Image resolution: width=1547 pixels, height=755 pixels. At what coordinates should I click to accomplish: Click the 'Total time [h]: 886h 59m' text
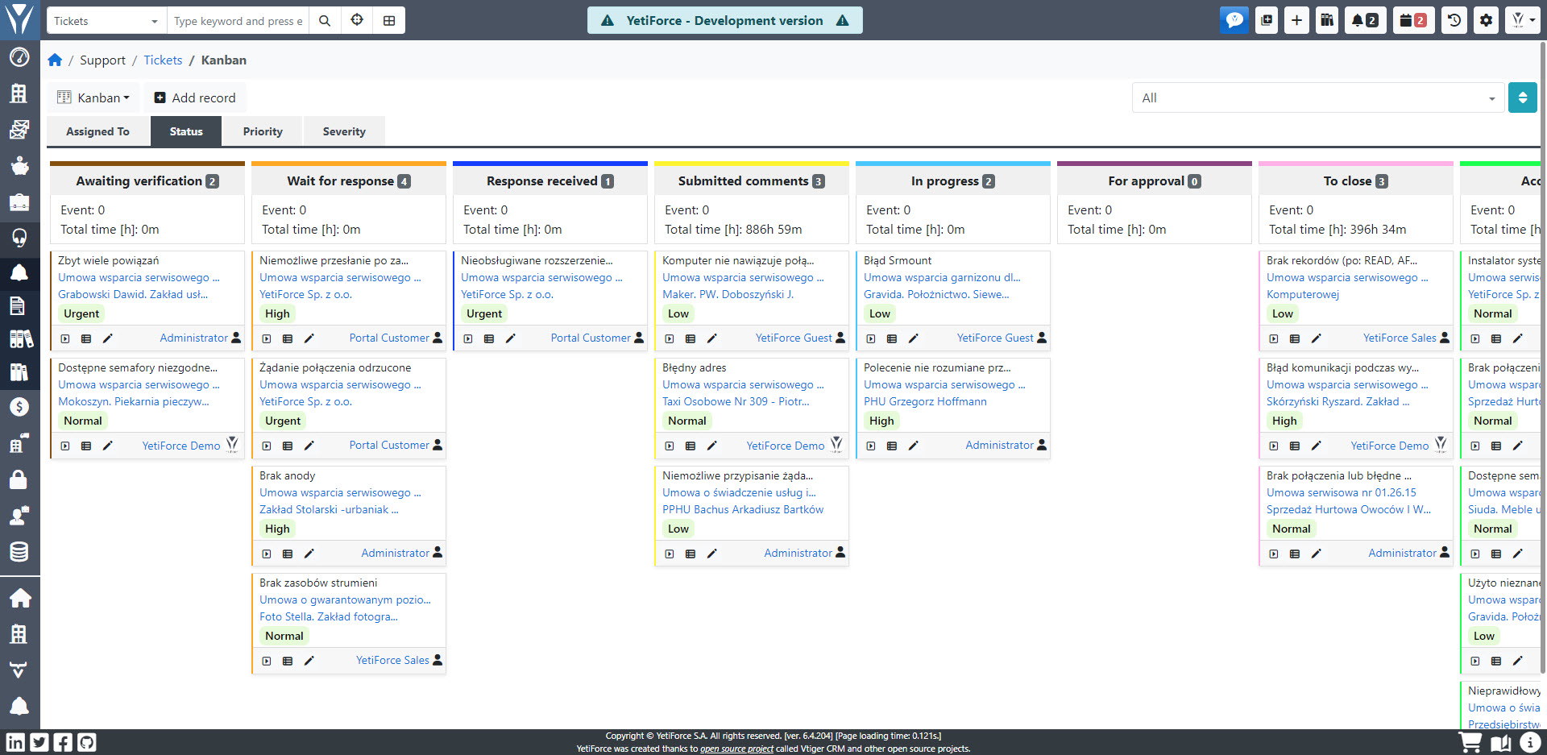tap(733, 230)
